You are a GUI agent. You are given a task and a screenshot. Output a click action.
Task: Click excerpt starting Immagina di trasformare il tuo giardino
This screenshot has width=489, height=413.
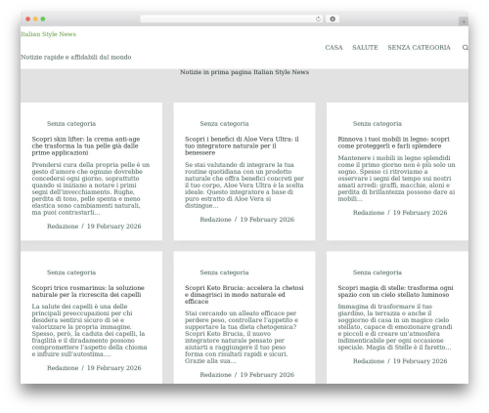(395, 327)
